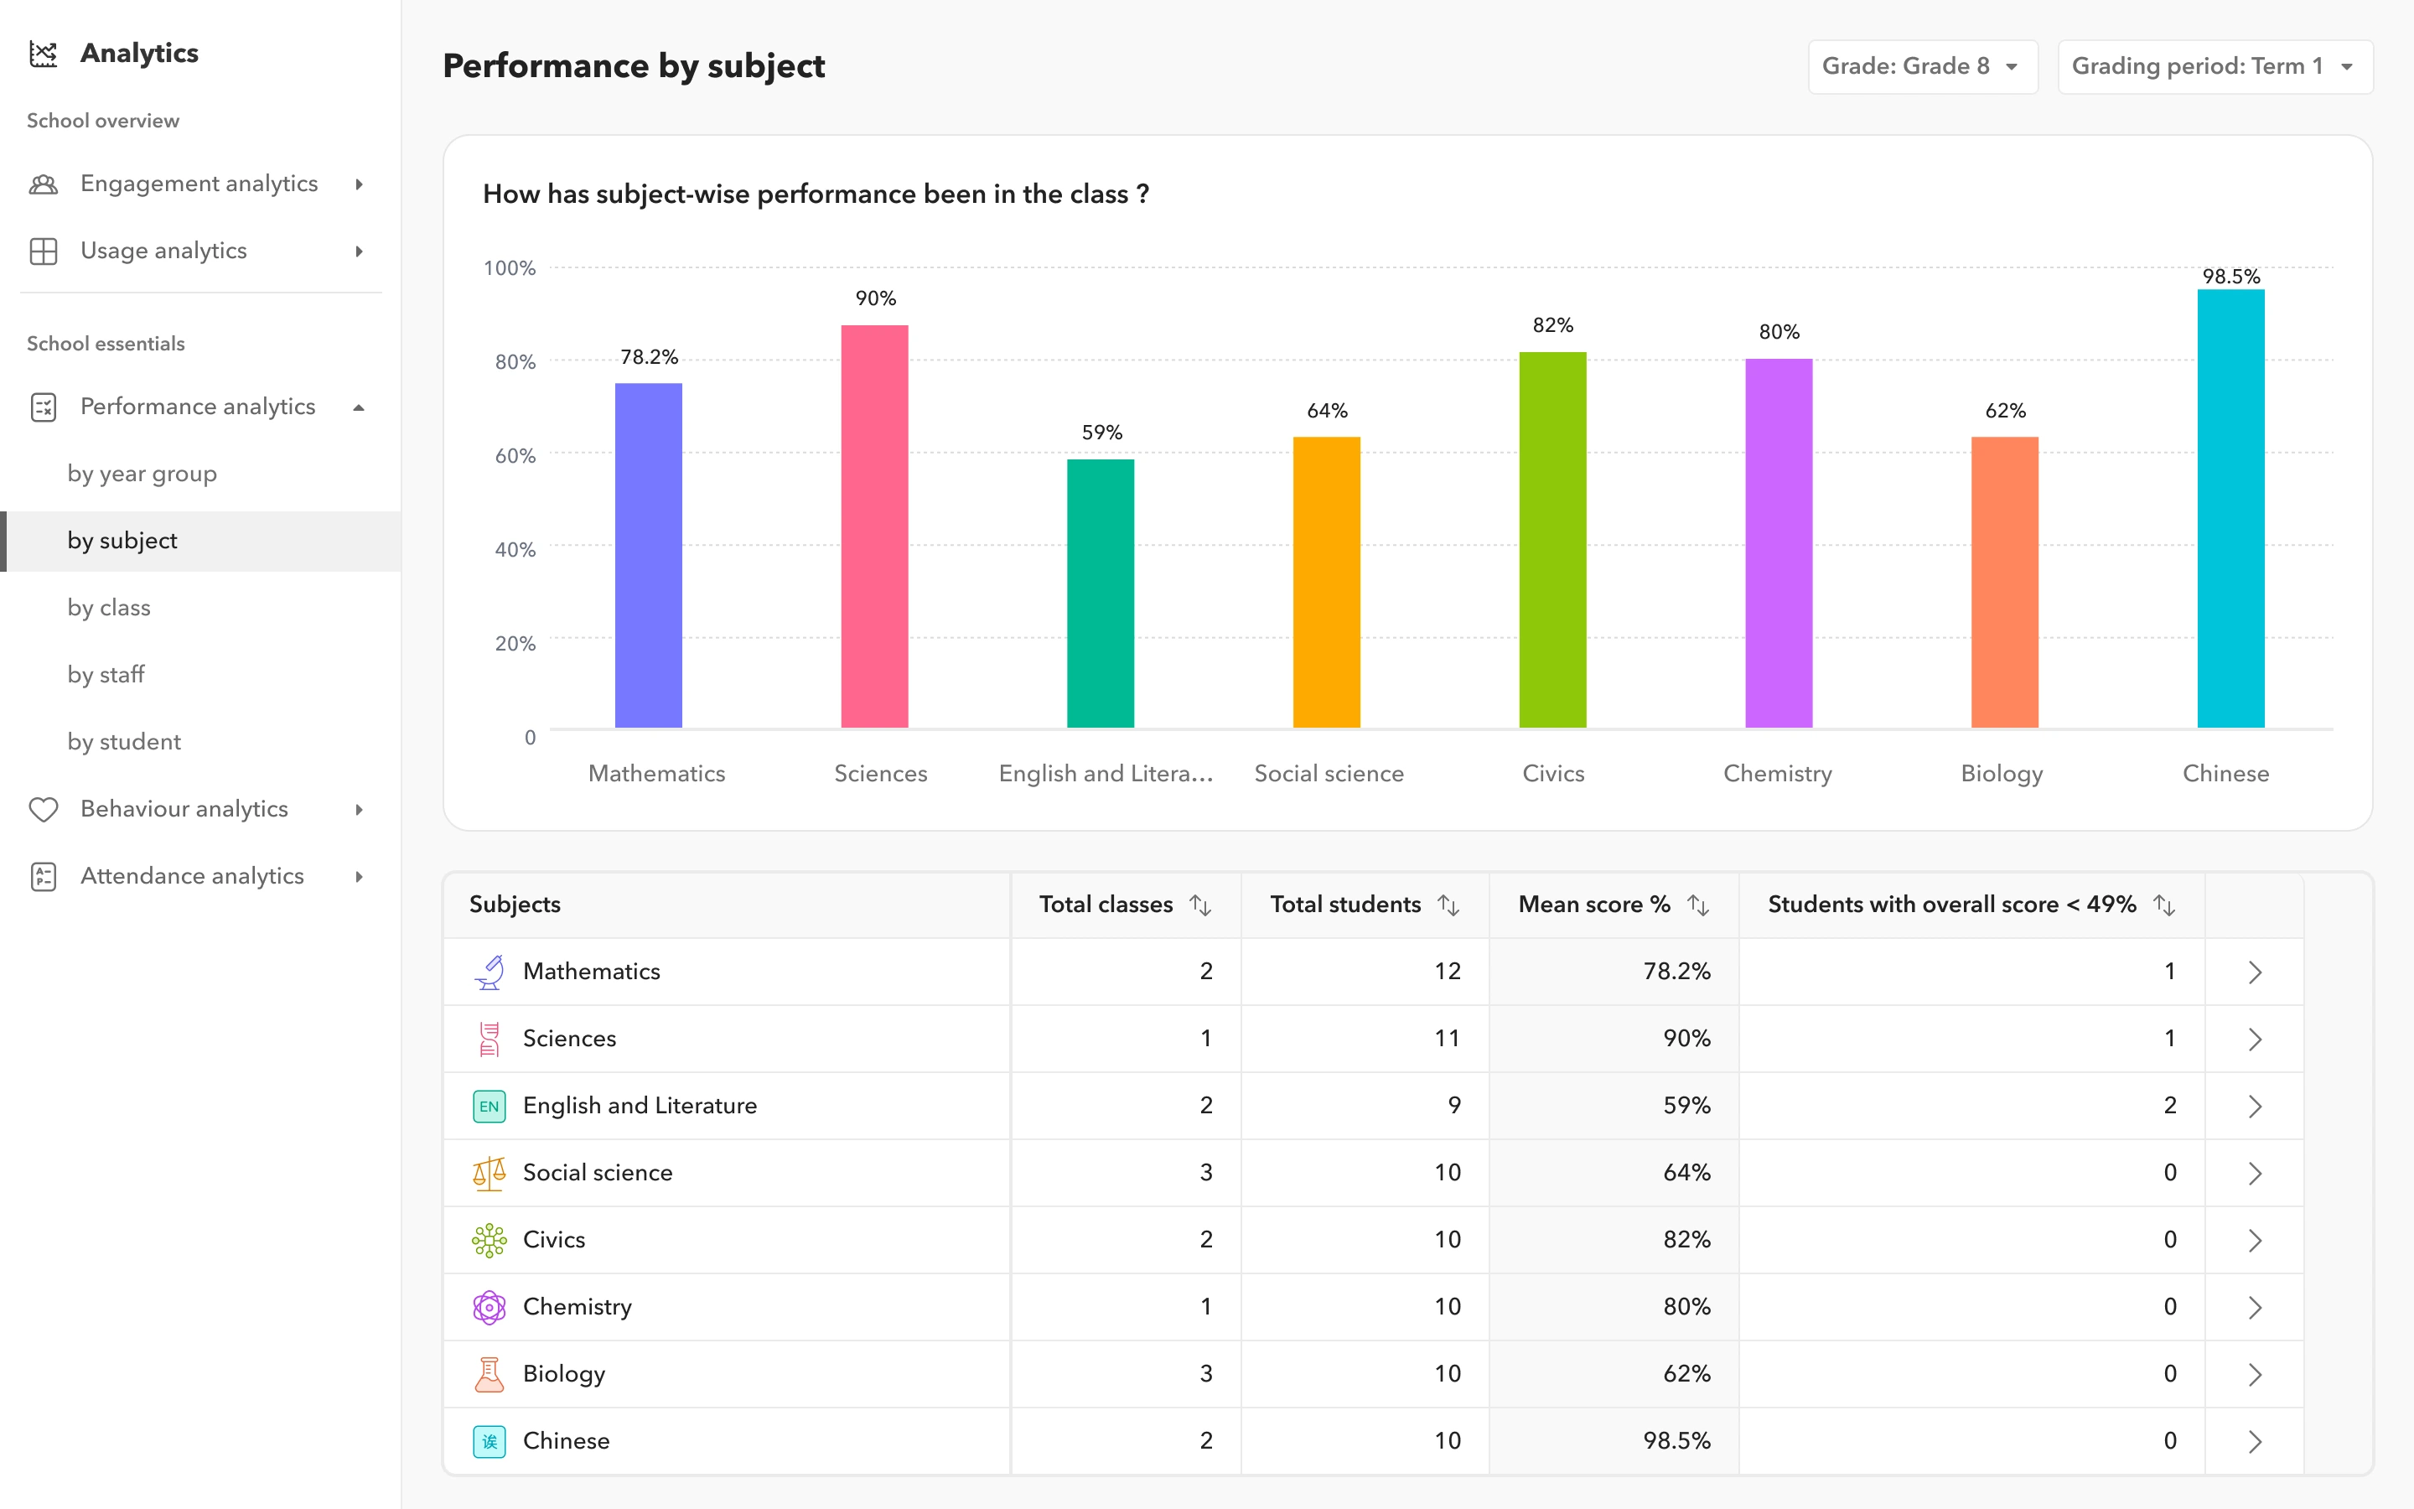Open the by year group link

coord(142,474)
